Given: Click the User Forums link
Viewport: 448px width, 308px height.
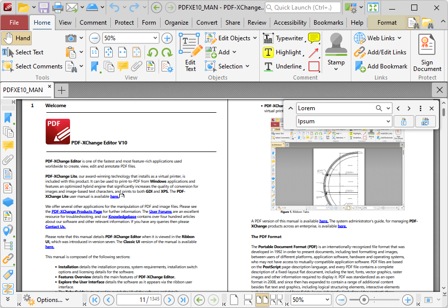Looking at the screenshot, I should 160,212.
